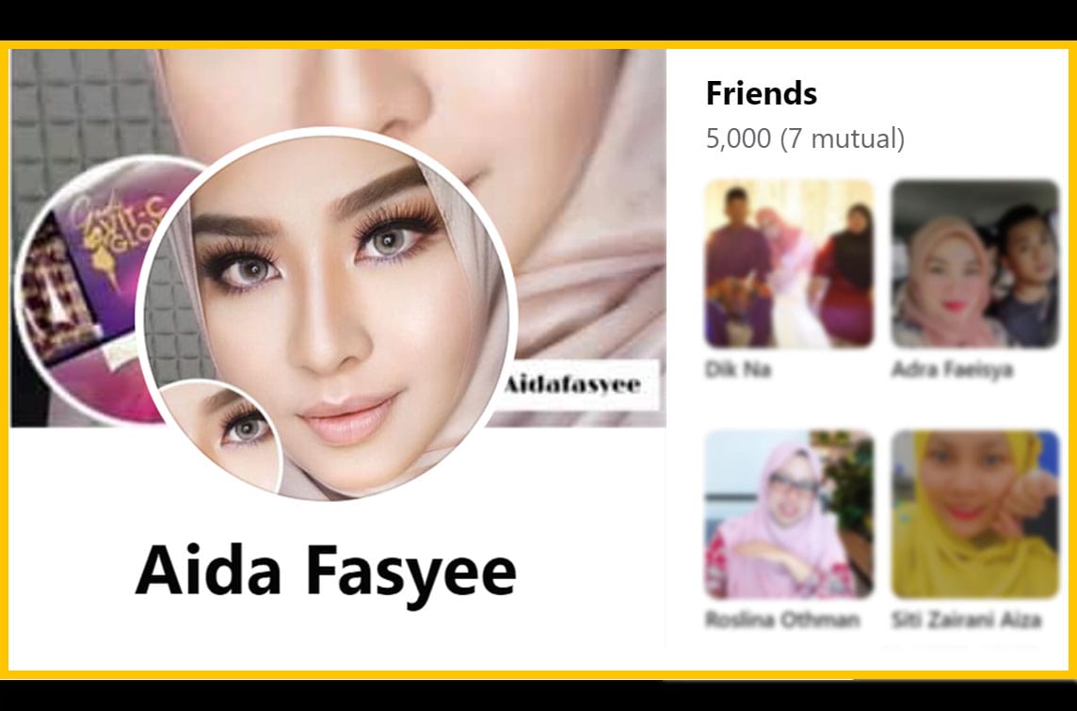Open Siti Zairani Aiza's friend thumbnail photo
Screen dimensions: 1077x711
[x=975, y=514]
